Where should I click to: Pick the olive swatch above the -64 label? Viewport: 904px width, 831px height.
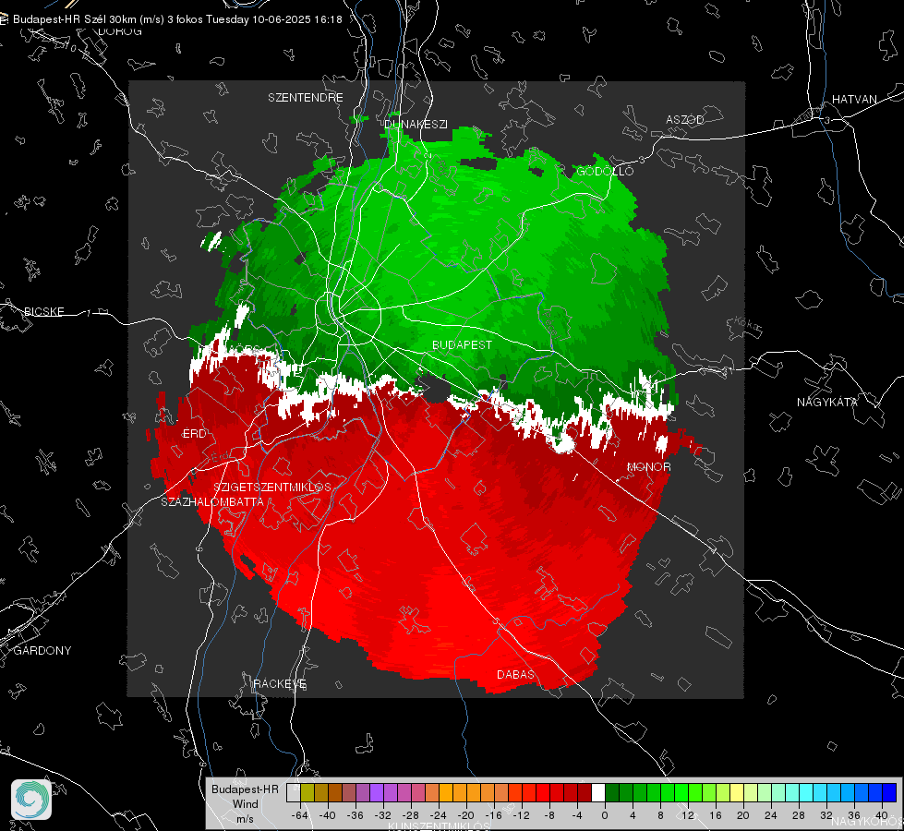[307, 792]
